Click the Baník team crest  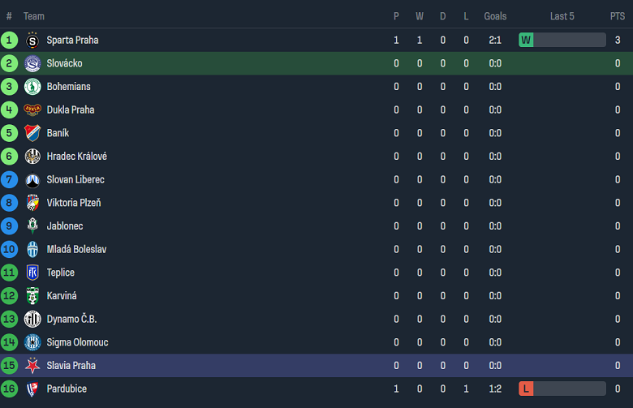click(32, 133)
